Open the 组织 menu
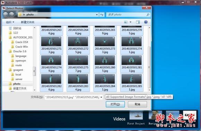 [10, 22]
